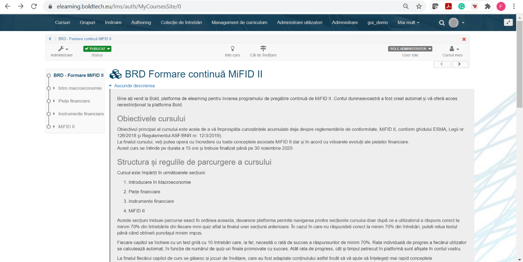Click the course cubes icon beside title
The image size is (523, 262).
click(x=116, y=74)
